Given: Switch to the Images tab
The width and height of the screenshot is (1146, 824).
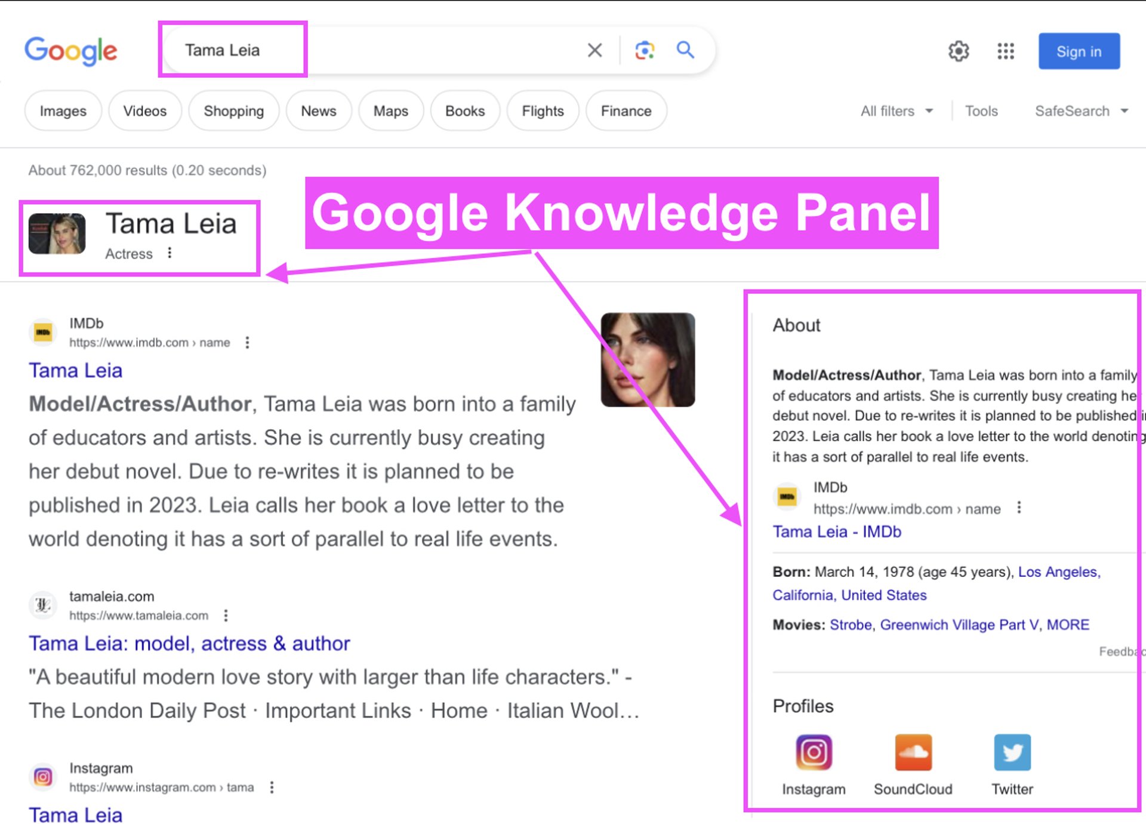Looking at the screenshot, I should tap(63, 111).
